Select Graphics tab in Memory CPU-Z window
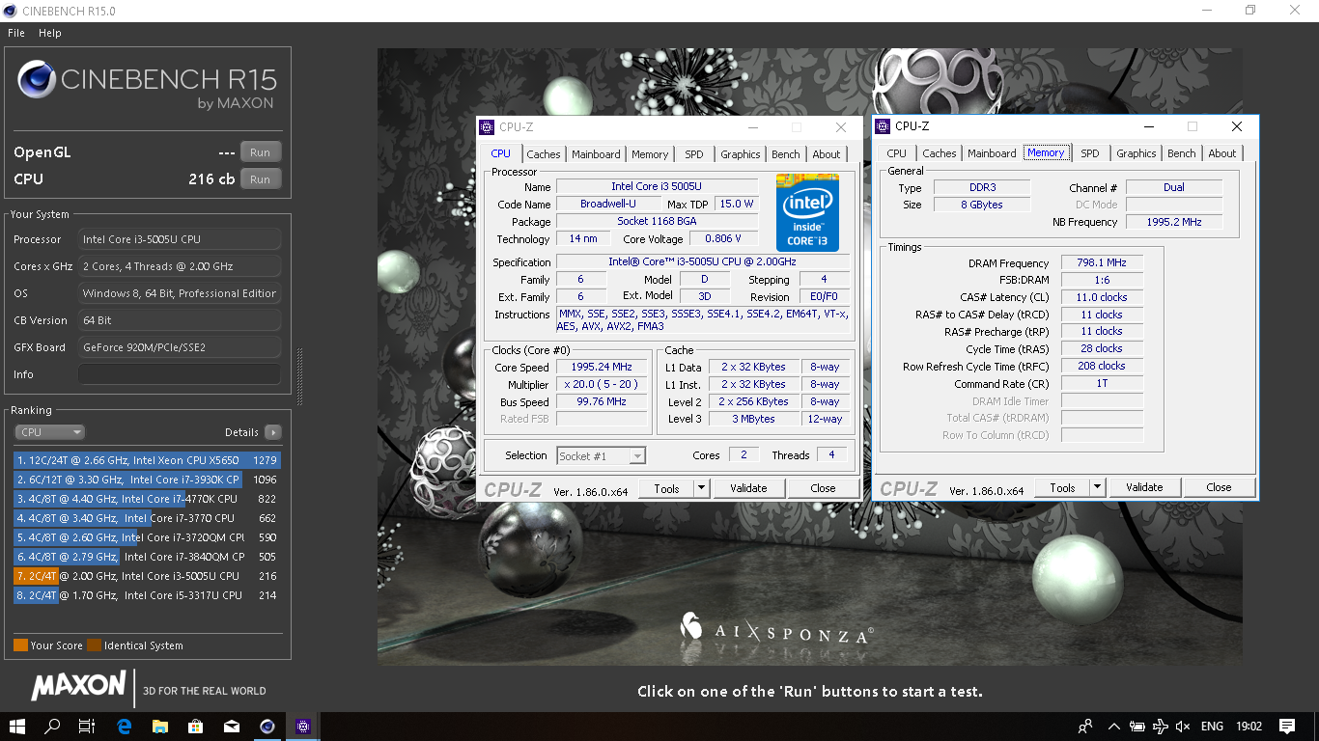 coord(1137,153)
